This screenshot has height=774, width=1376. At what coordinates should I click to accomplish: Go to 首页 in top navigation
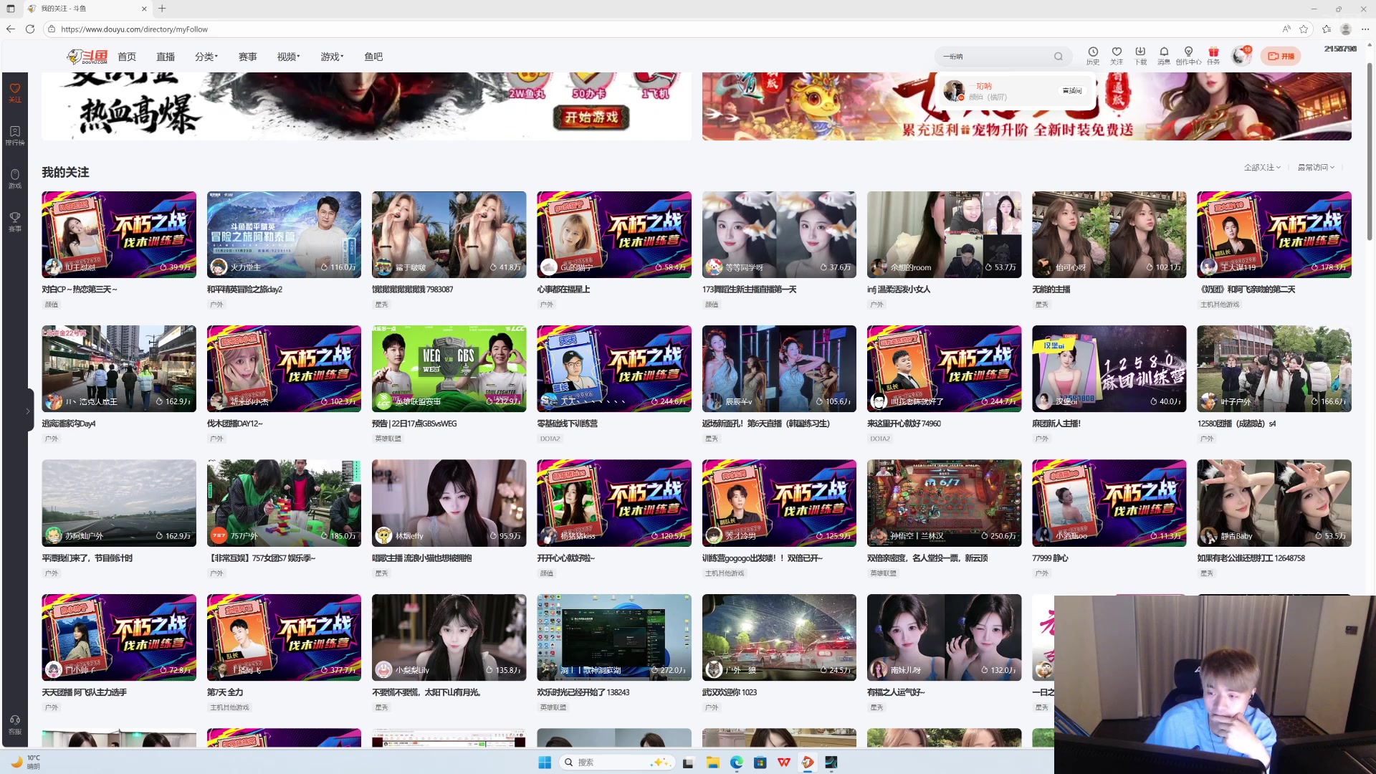127,57
